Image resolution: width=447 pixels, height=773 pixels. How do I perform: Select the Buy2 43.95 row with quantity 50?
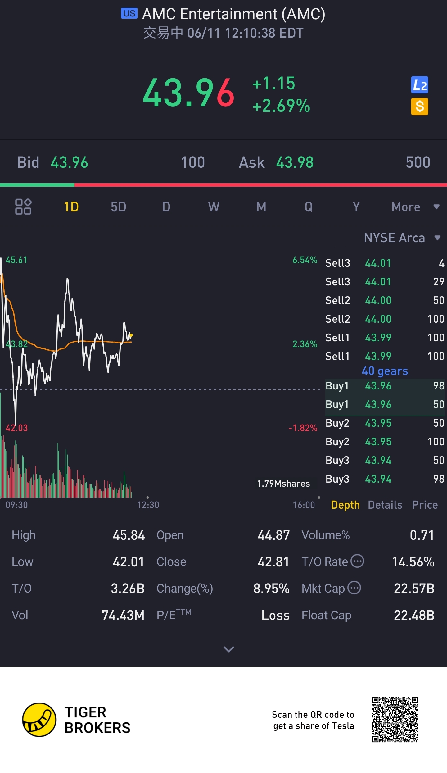pos(385,423)
